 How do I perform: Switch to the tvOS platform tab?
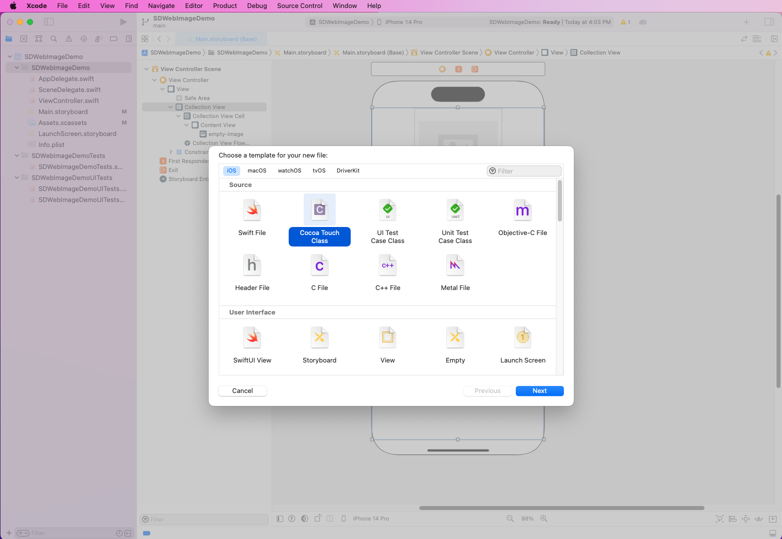point(319,170)
